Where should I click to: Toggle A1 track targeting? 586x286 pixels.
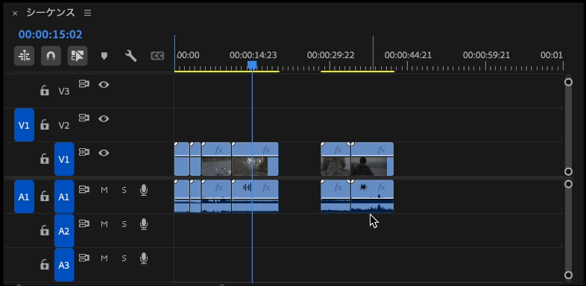64,197
